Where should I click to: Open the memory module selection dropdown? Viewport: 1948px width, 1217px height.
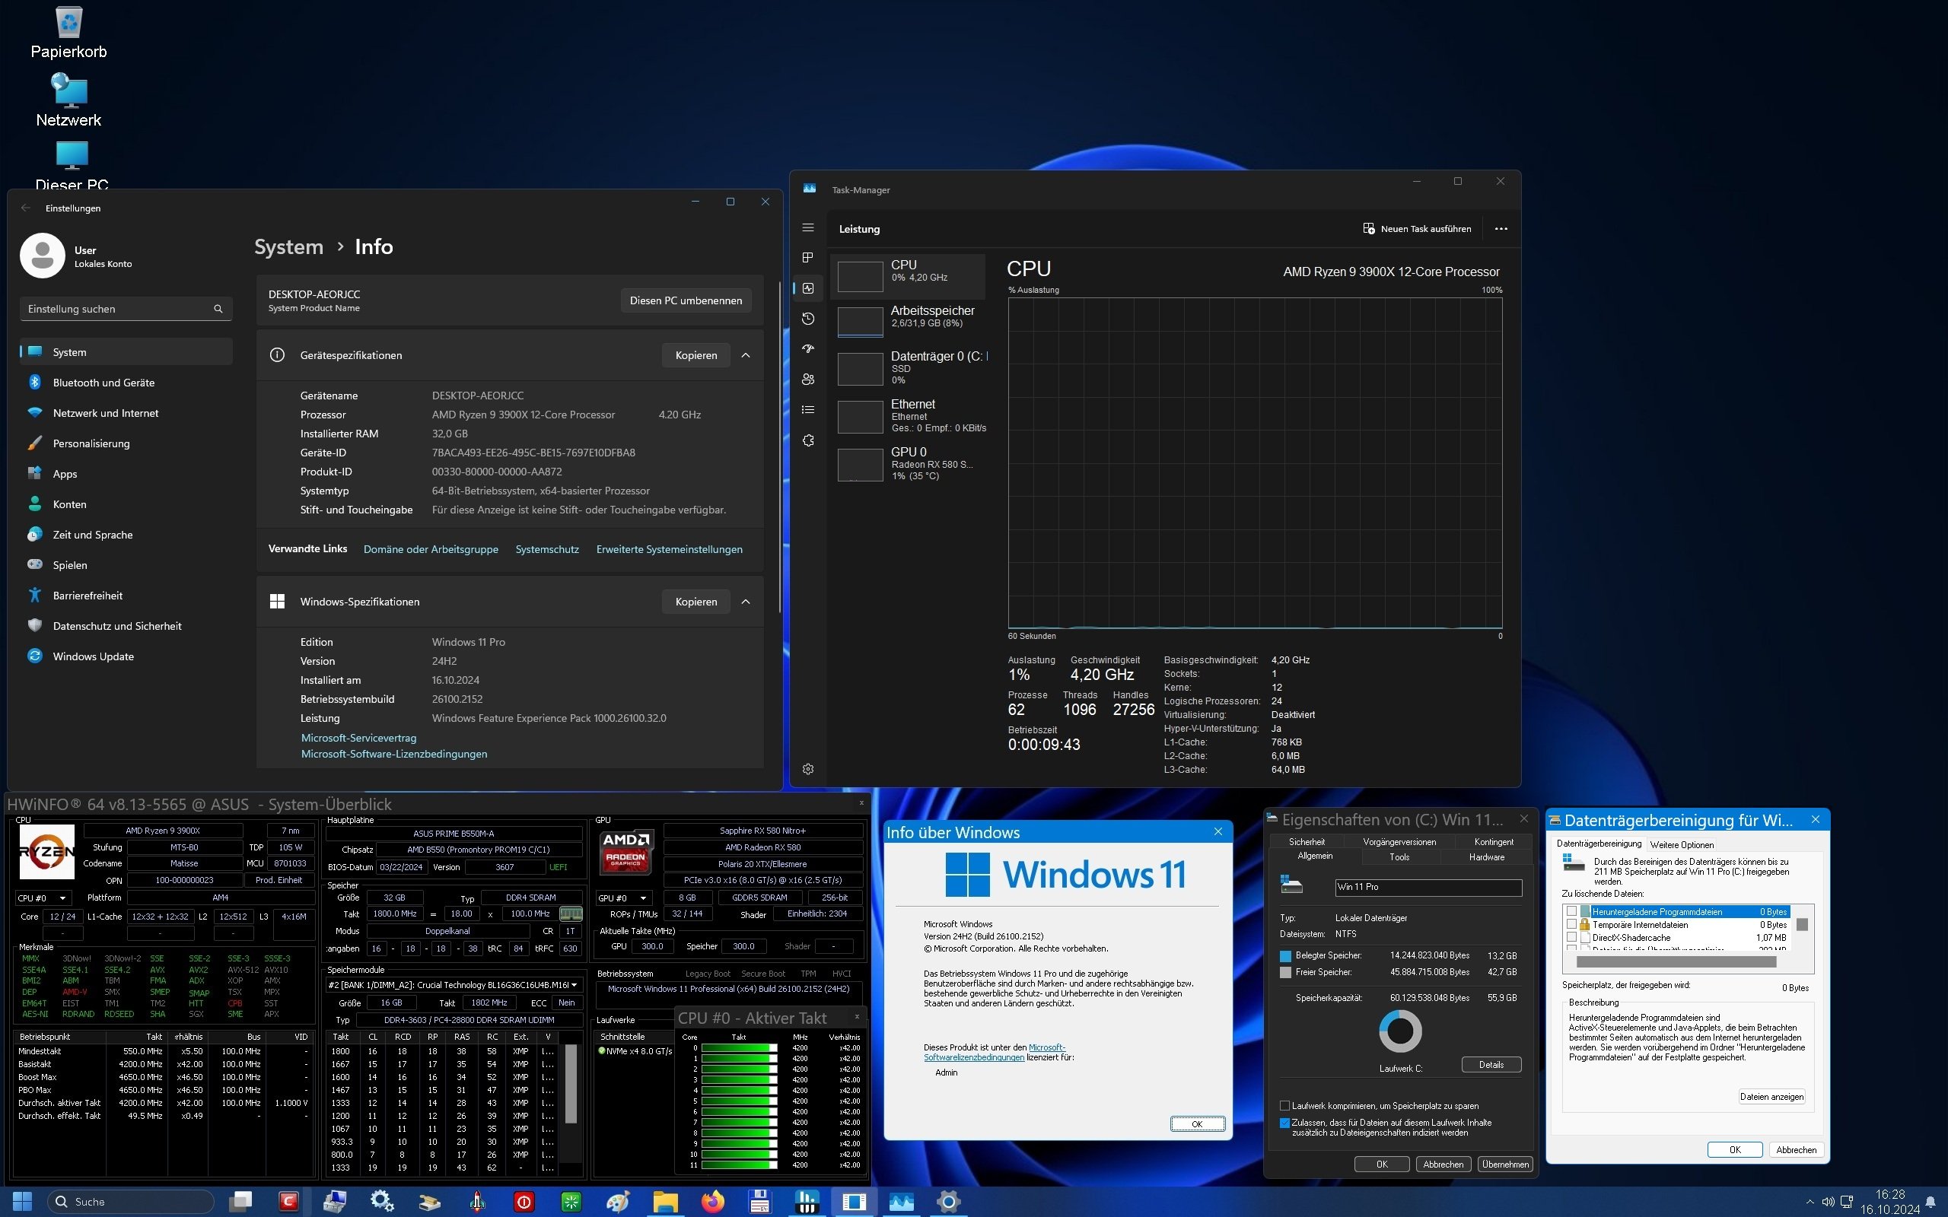point(573,984)
